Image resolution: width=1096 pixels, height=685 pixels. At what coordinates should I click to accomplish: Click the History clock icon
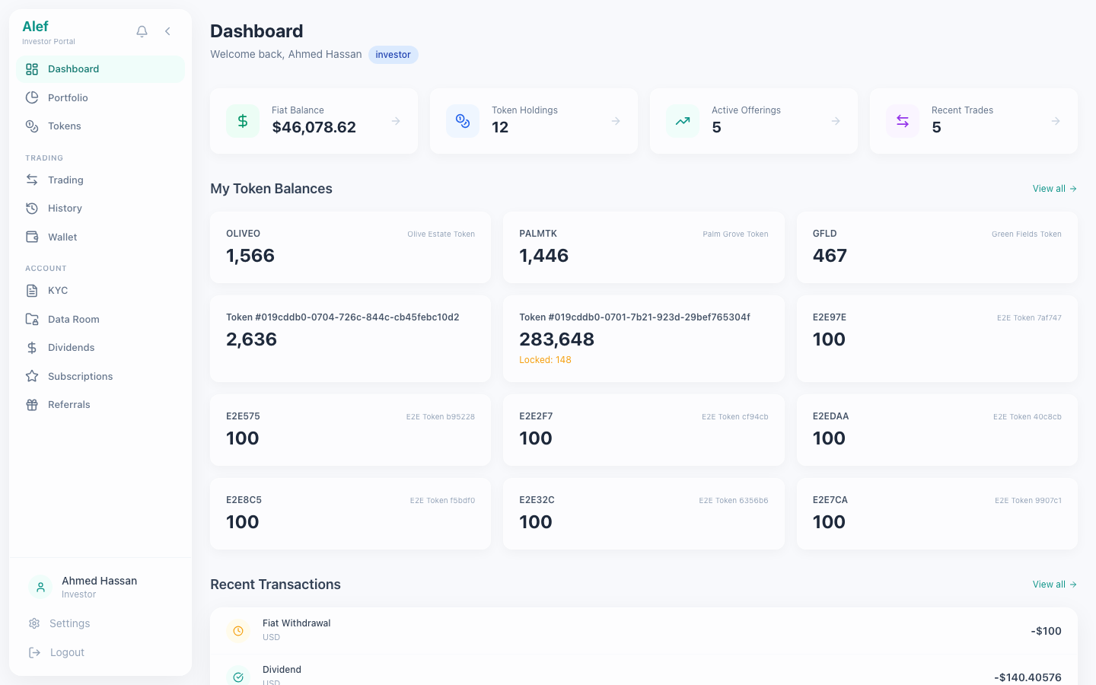click(x=31, y=208)
